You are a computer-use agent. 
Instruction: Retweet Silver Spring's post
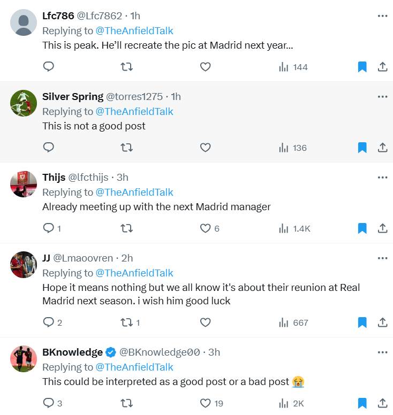127,148
